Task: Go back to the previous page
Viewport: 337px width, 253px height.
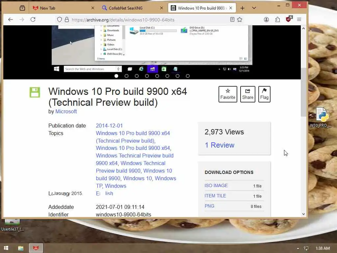Action: coord(11,19)
